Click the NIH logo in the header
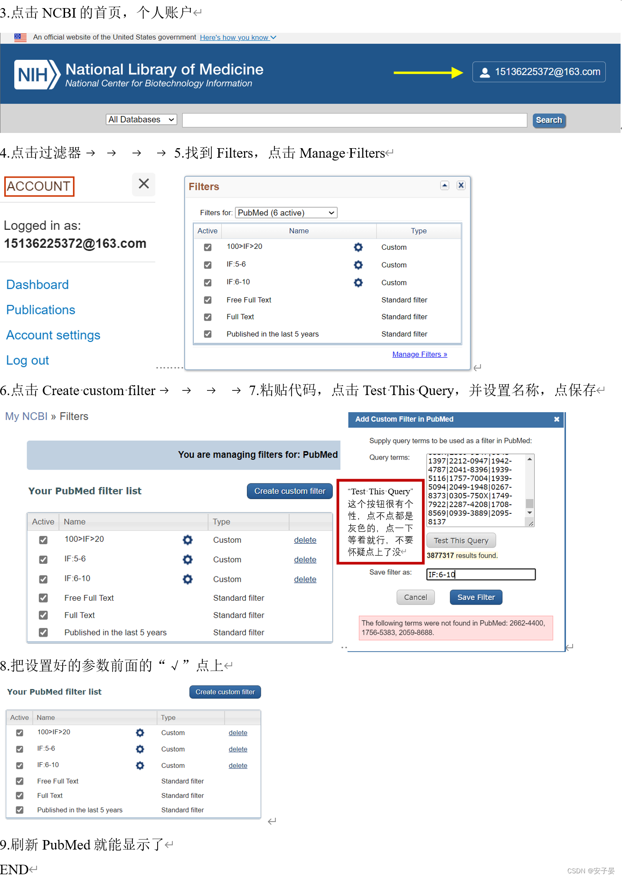This screenshot has width=622, height=879. click(37, 75)
